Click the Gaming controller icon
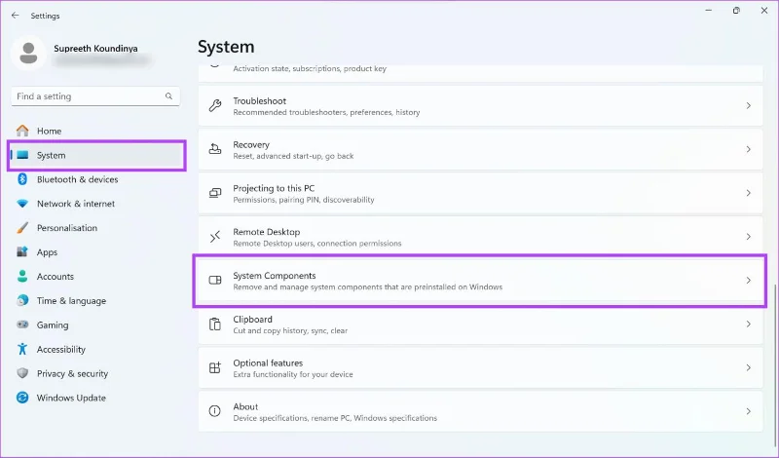The width and height of the screenshot is (779, 458). tap(22, 324)
